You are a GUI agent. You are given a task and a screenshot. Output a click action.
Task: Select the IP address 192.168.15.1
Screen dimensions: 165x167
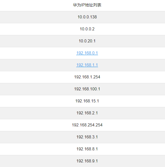[87, 101]
